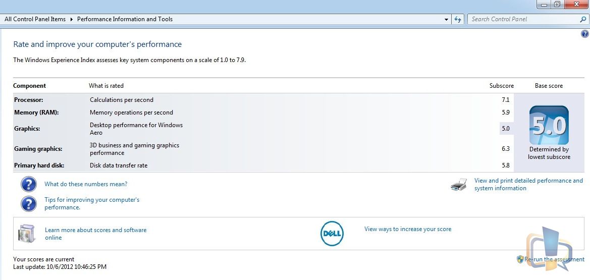Click 'Memory operations per second' description
Screen dimensions: 590x280
[x=131, y=113]
